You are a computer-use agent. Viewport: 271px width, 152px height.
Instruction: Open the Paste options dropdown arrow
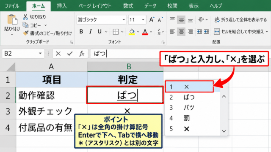pyautogui.click(x=12, y=35)
